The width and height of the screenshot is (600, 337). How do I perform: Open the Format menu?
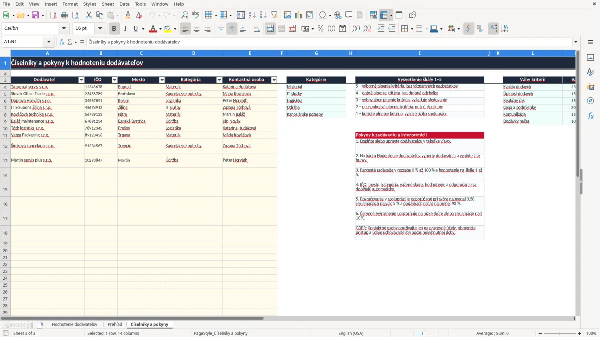tap(70, 4)
